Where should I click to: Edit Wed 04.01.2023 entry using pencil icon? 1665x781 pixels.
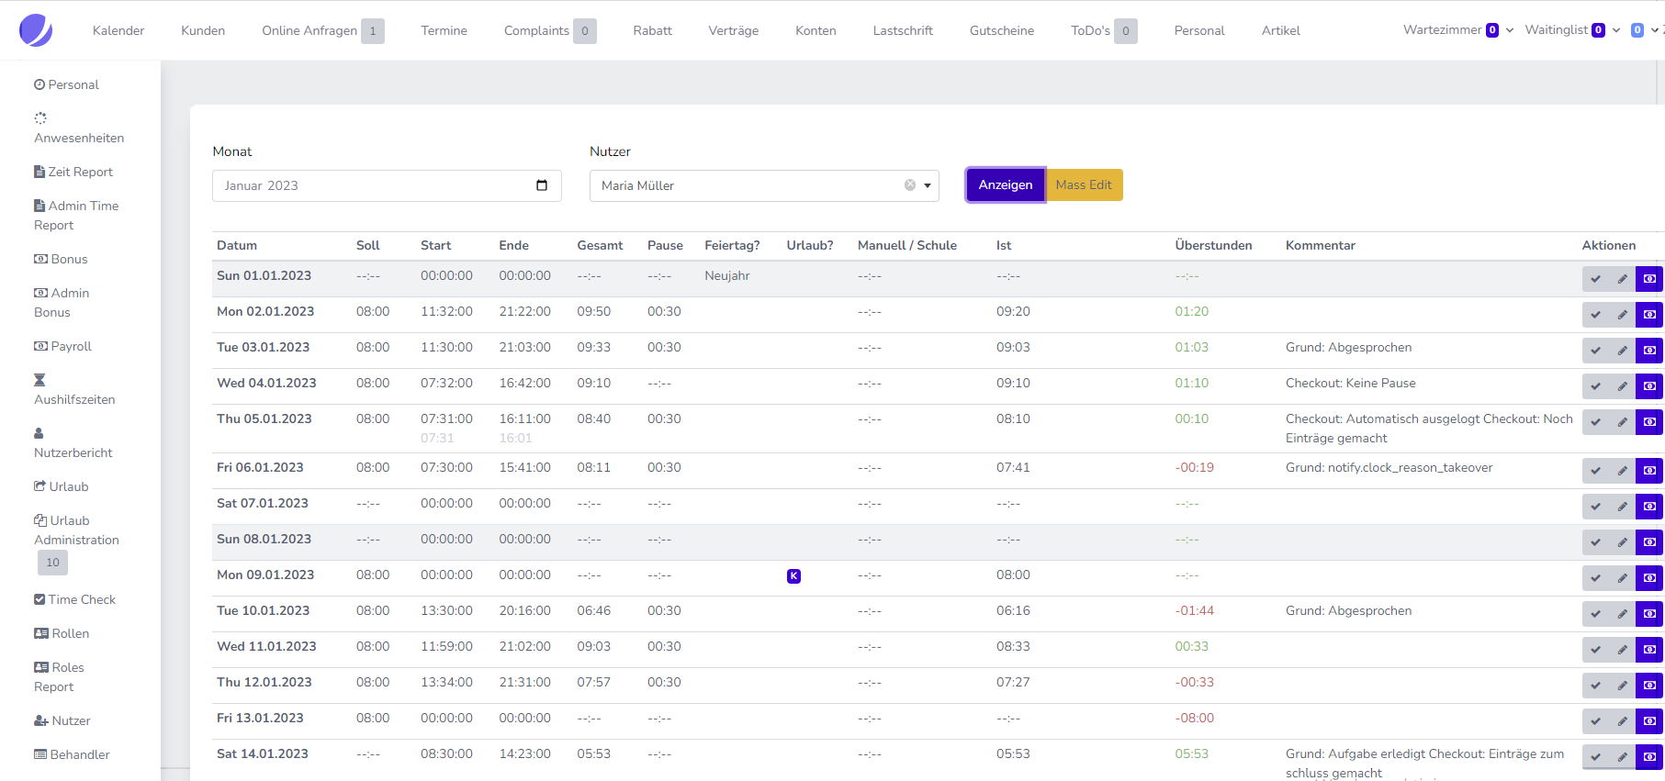click(1622, 386)
